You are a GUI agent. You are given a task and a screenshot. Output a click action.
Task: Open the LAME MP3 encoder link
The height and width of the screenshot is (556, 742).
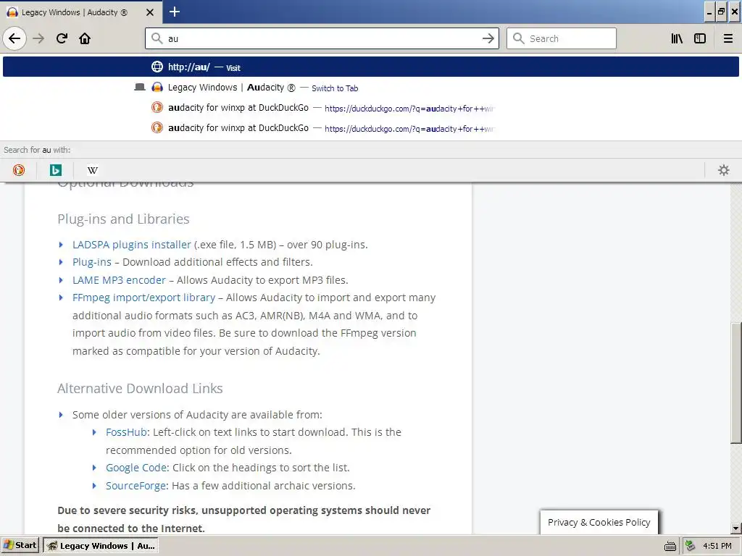[x=120, y=280]
